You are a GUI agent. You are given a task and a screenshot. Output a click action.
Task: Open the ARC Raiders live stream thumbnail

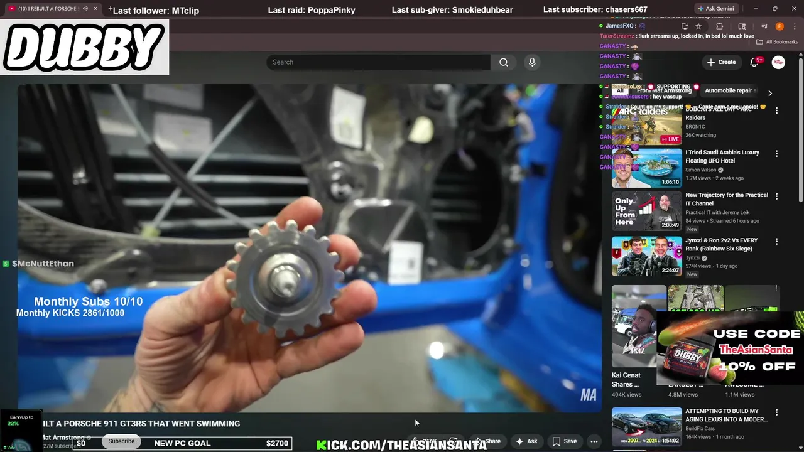pos(646,126)
